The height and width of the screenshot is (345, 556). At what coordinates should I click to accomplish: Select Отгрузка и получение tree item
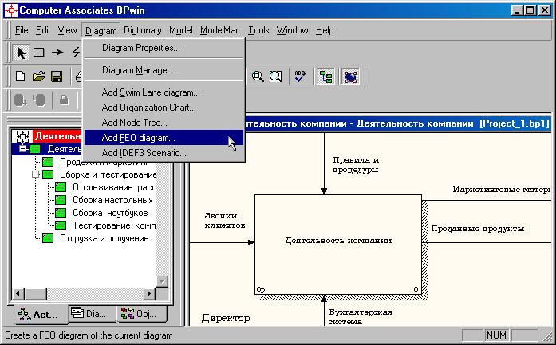tap(104, 238)
